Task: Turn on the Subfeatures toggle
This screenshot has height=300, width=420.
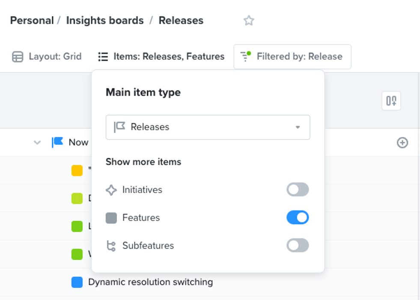Action: coord(298,245)
